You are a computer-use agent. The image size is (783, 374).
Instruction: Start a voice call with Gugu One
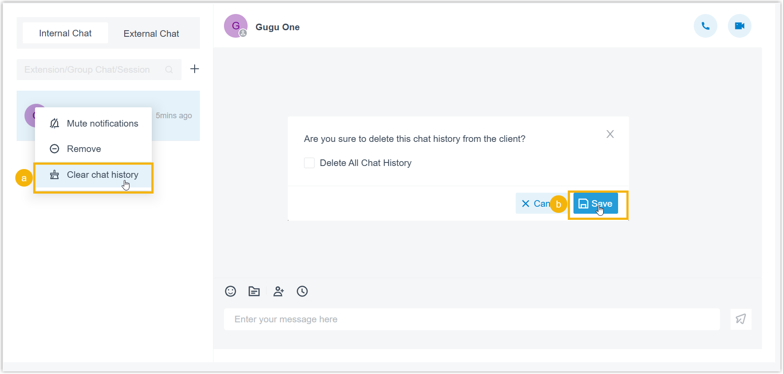(x=705, y=26)
